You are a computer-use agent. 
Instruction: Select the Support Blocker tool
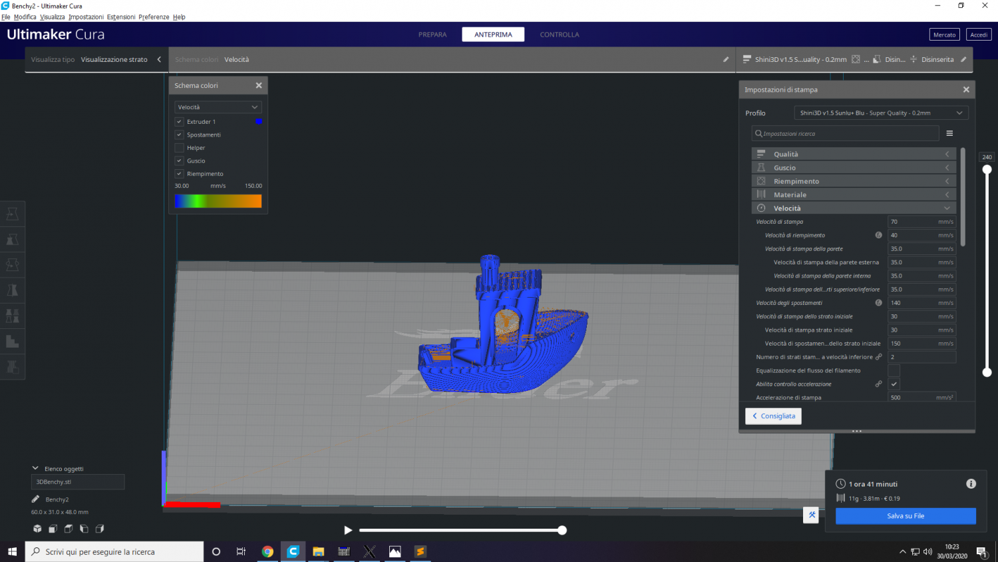(12, 342)
